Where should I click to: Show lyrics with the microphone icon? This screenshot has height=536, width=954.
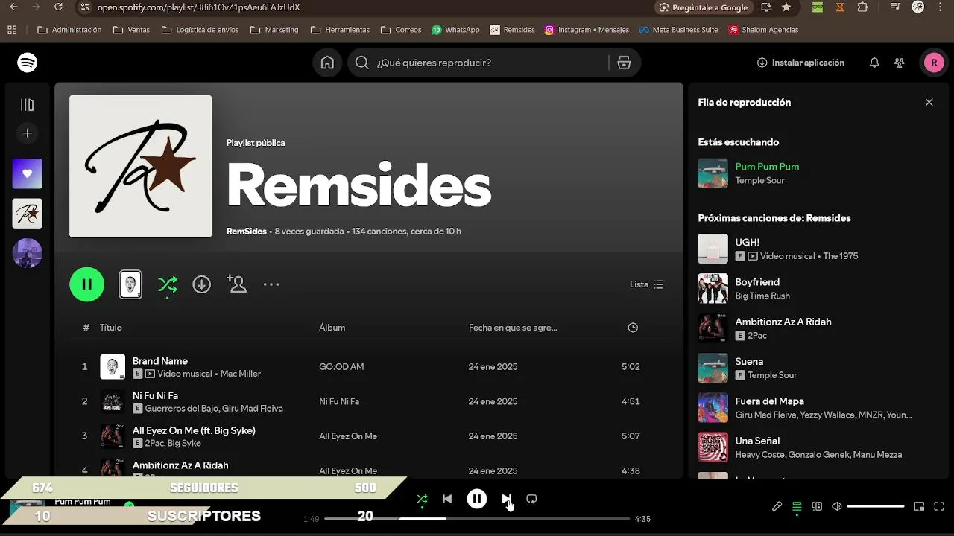click(777, 506)
